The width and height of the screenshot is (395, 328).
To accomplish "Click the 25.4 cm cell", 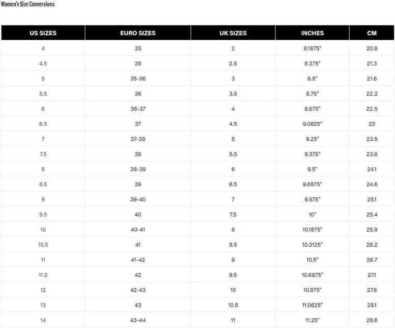I will pos(372,214).
